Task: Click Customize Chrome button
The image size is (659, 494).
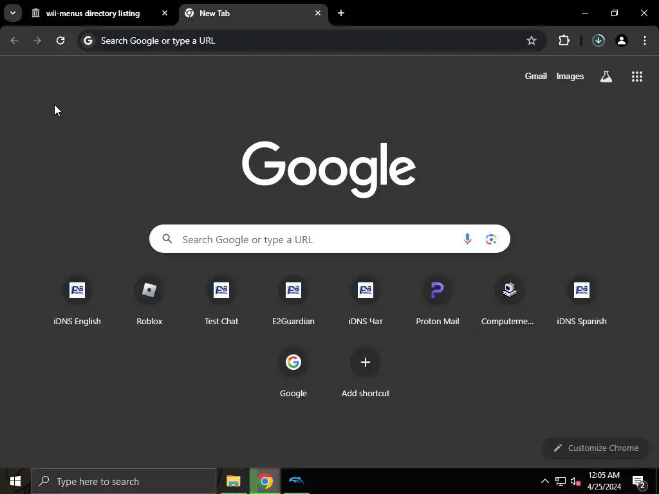Action: (595, 448)
